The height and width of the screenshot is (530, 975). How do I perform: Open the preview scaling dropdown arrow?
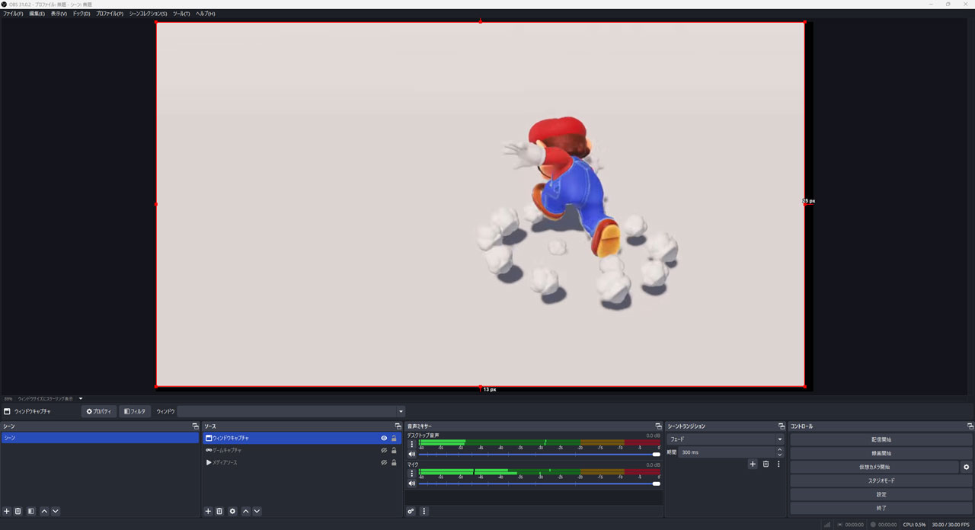click(x=81, y=398)
